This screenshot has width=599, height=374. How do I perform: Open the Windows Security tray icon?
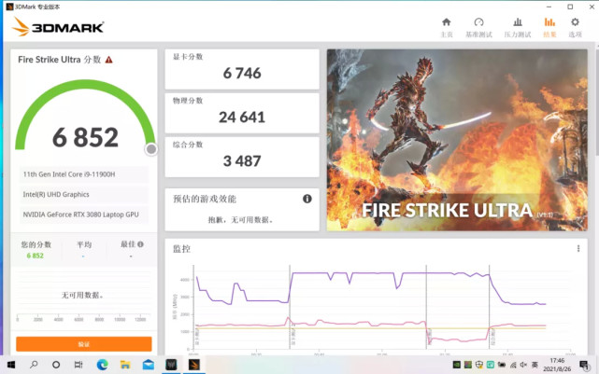[479, 365]
